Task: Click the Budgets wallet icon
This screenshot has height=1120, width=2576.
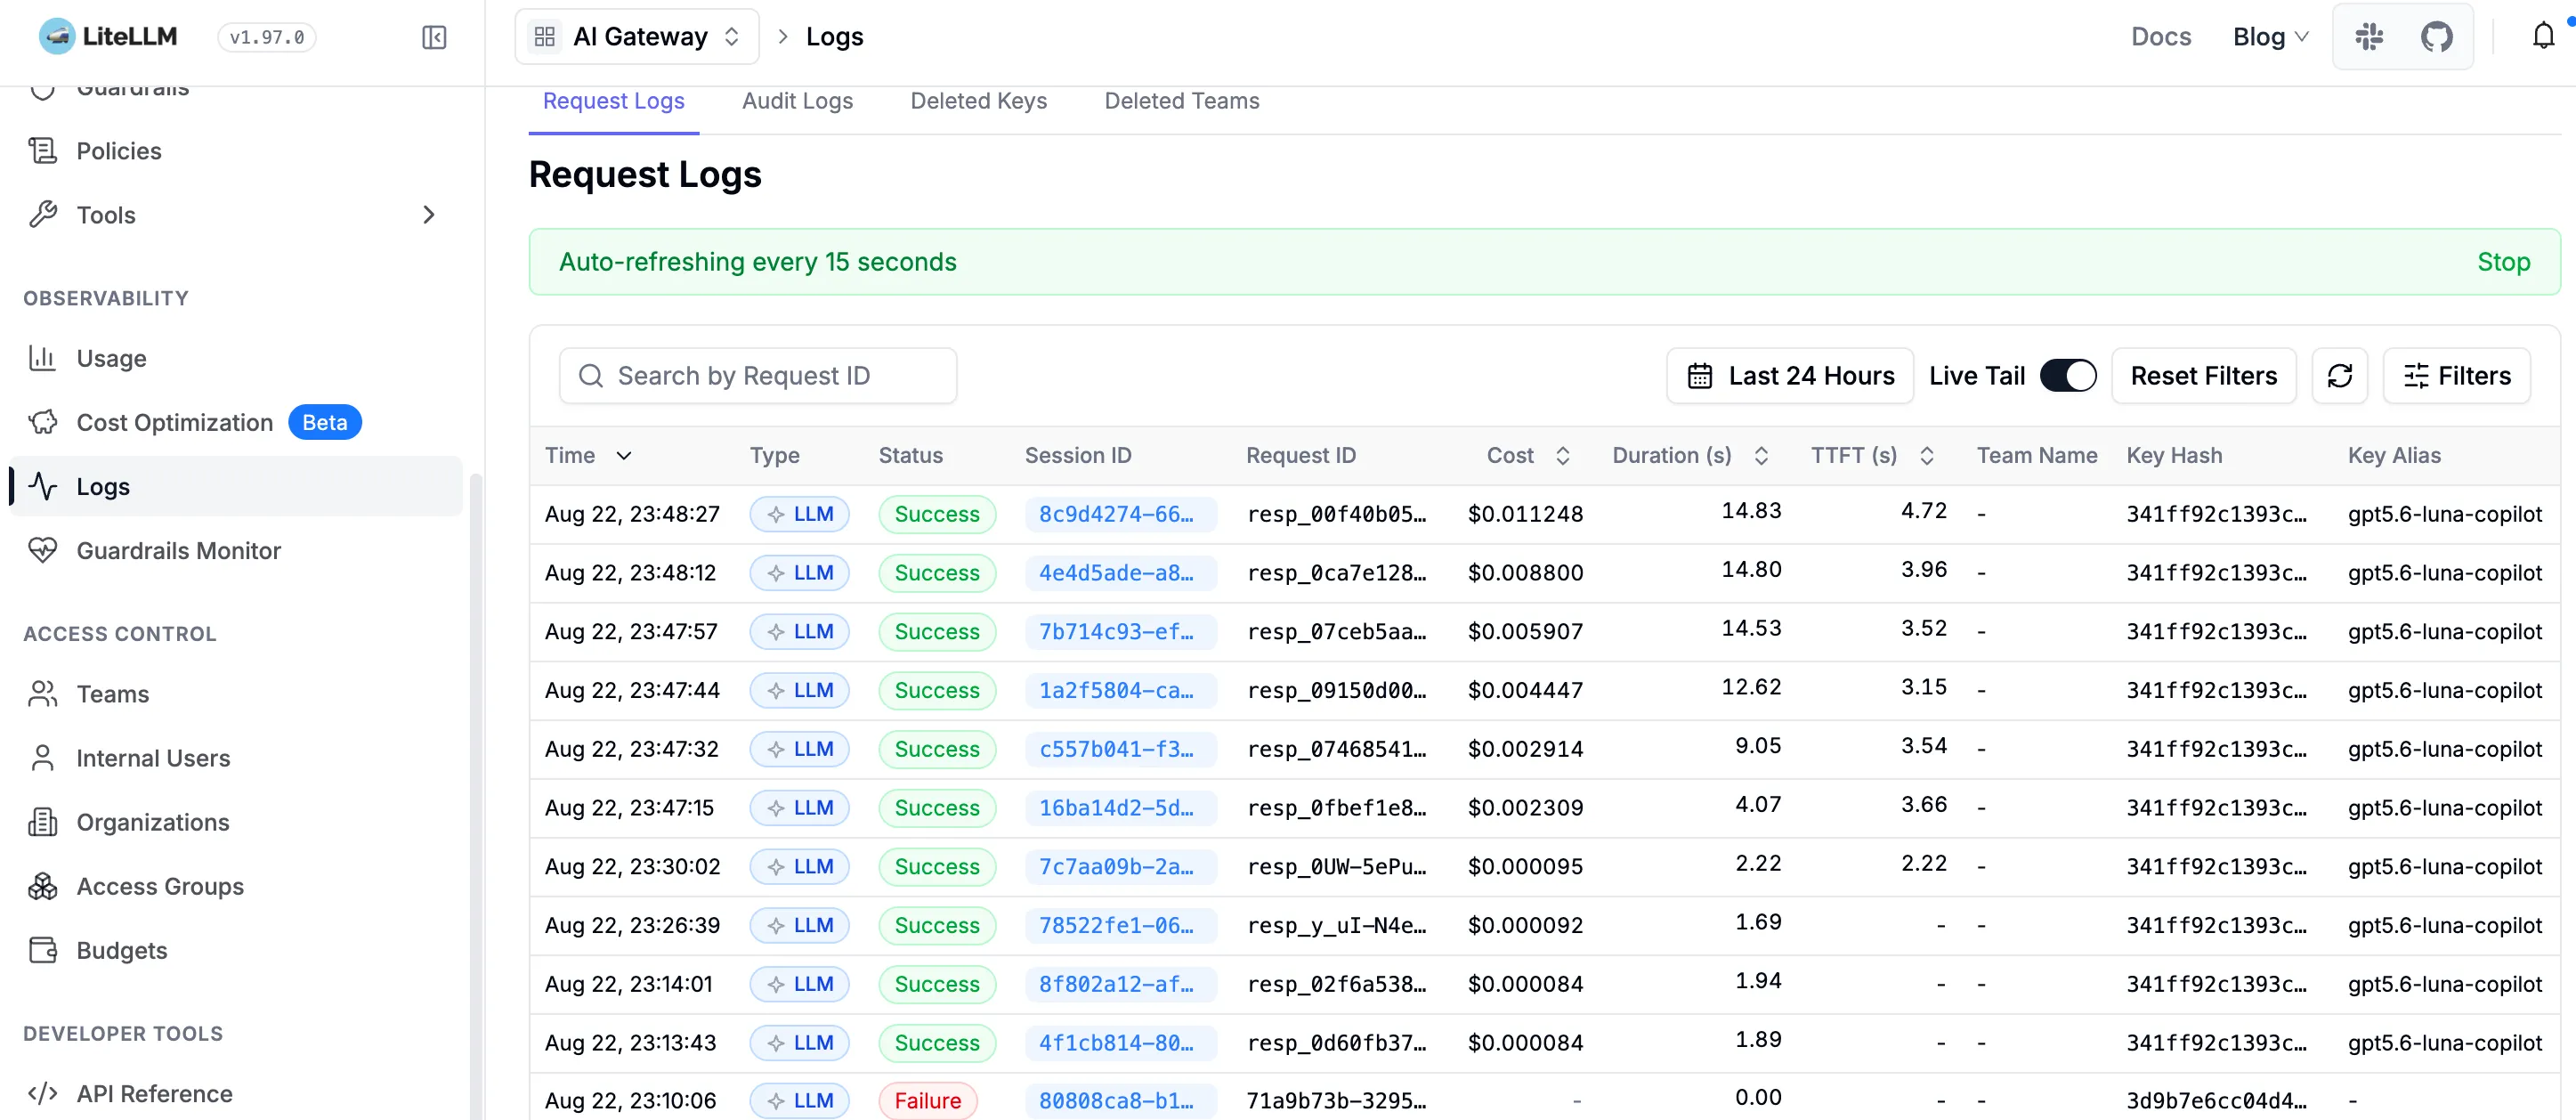Action: click(x=42, y=950)
